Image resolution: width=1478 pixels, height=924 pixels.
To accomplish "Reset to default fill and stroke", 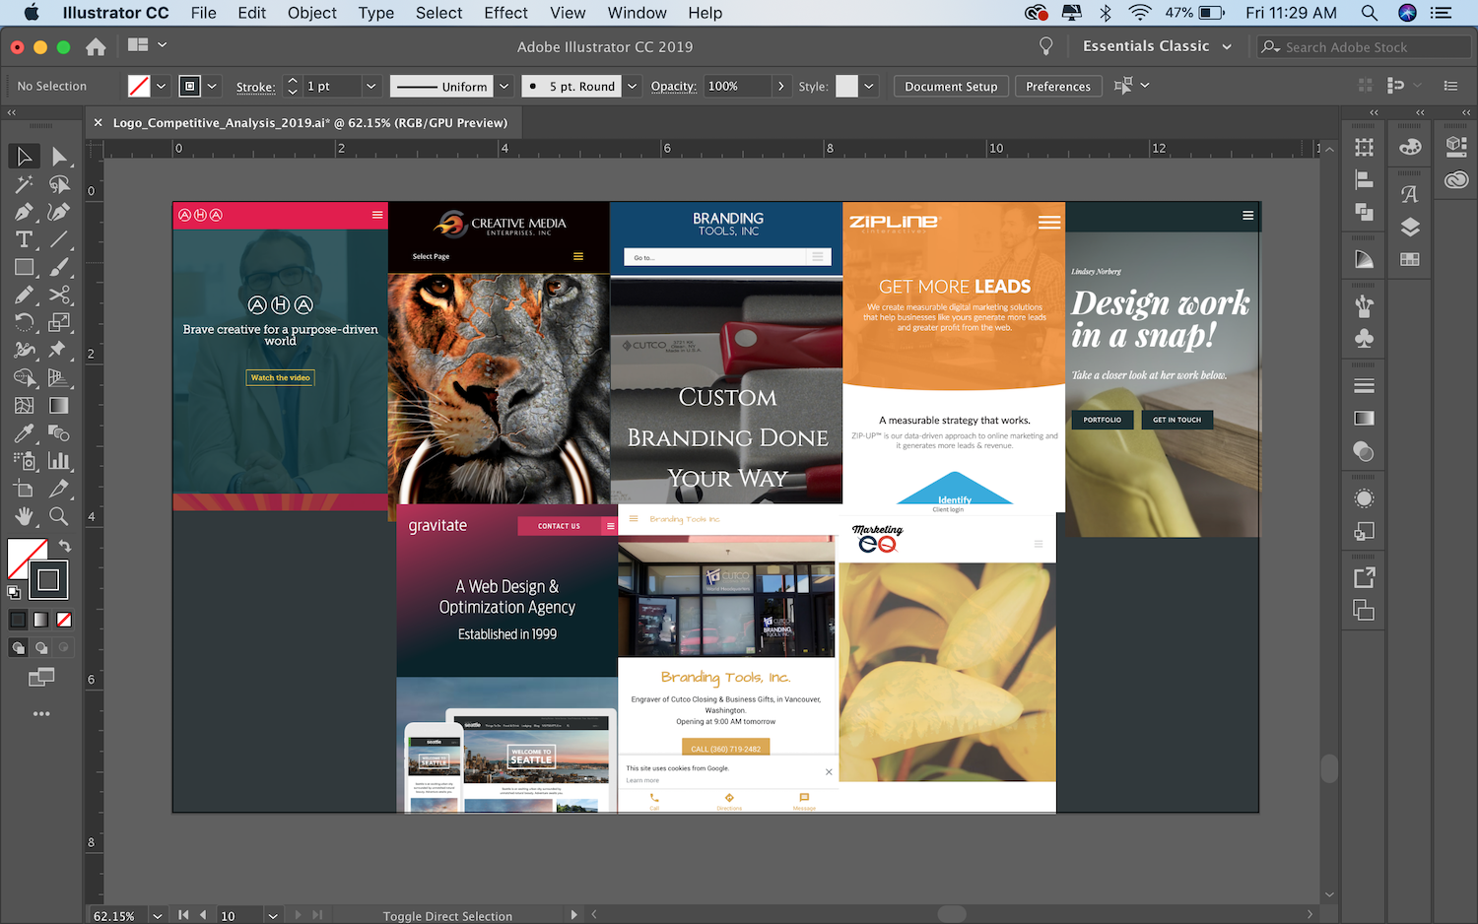I will (x=14, y=592).
